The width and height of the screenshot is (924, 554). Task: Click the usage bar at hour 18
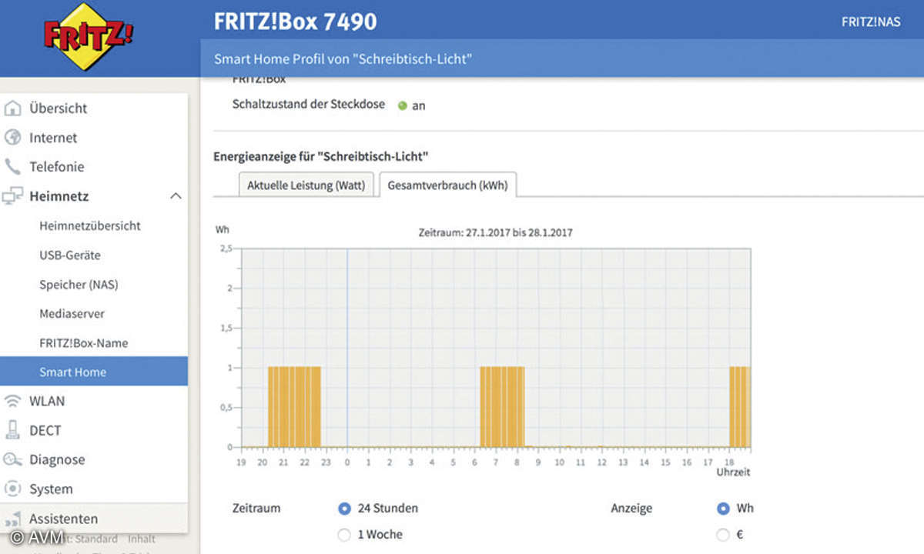(739, 406)
